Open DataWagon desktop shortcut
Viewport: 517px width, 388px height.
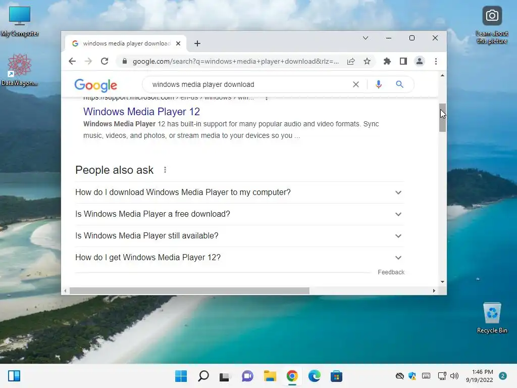tap(20, 70)
